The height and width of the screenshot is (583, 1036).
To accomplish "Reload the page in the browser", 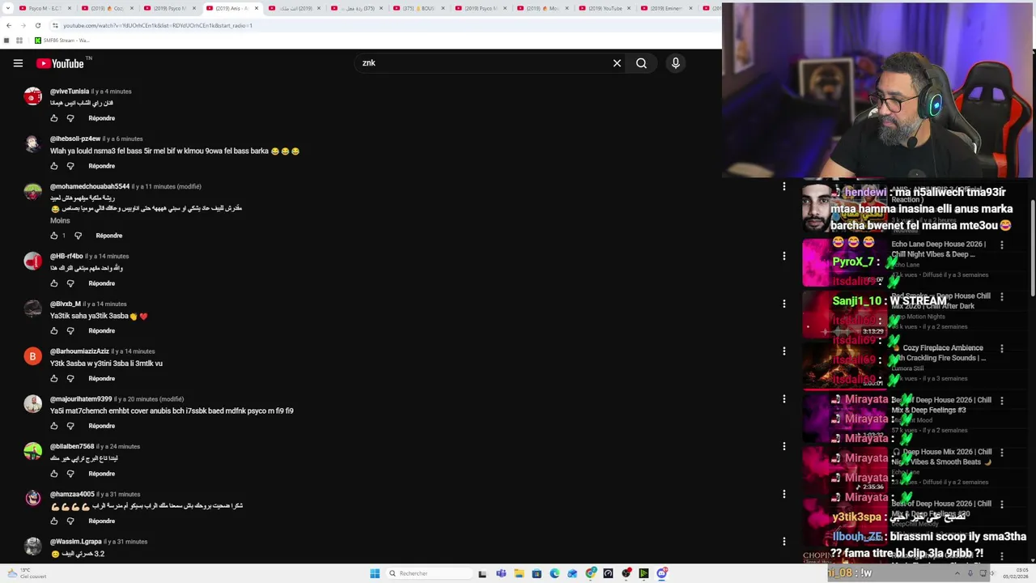I will point(38,25).
